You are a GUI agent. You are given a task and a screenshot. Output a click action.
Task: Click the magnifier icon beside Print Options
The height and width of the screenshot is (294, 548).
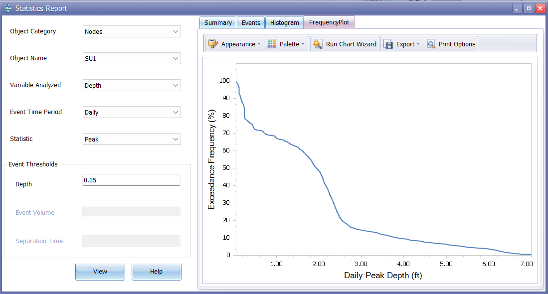pos(430,44)
